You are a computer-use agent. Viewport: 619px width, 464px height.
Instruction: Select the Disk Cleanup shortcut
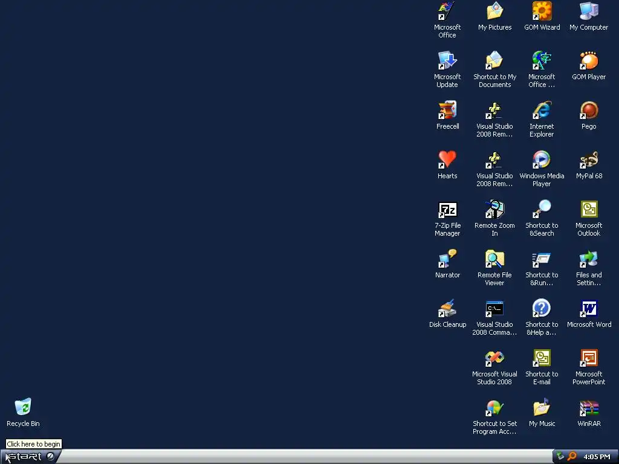[447, 309]
